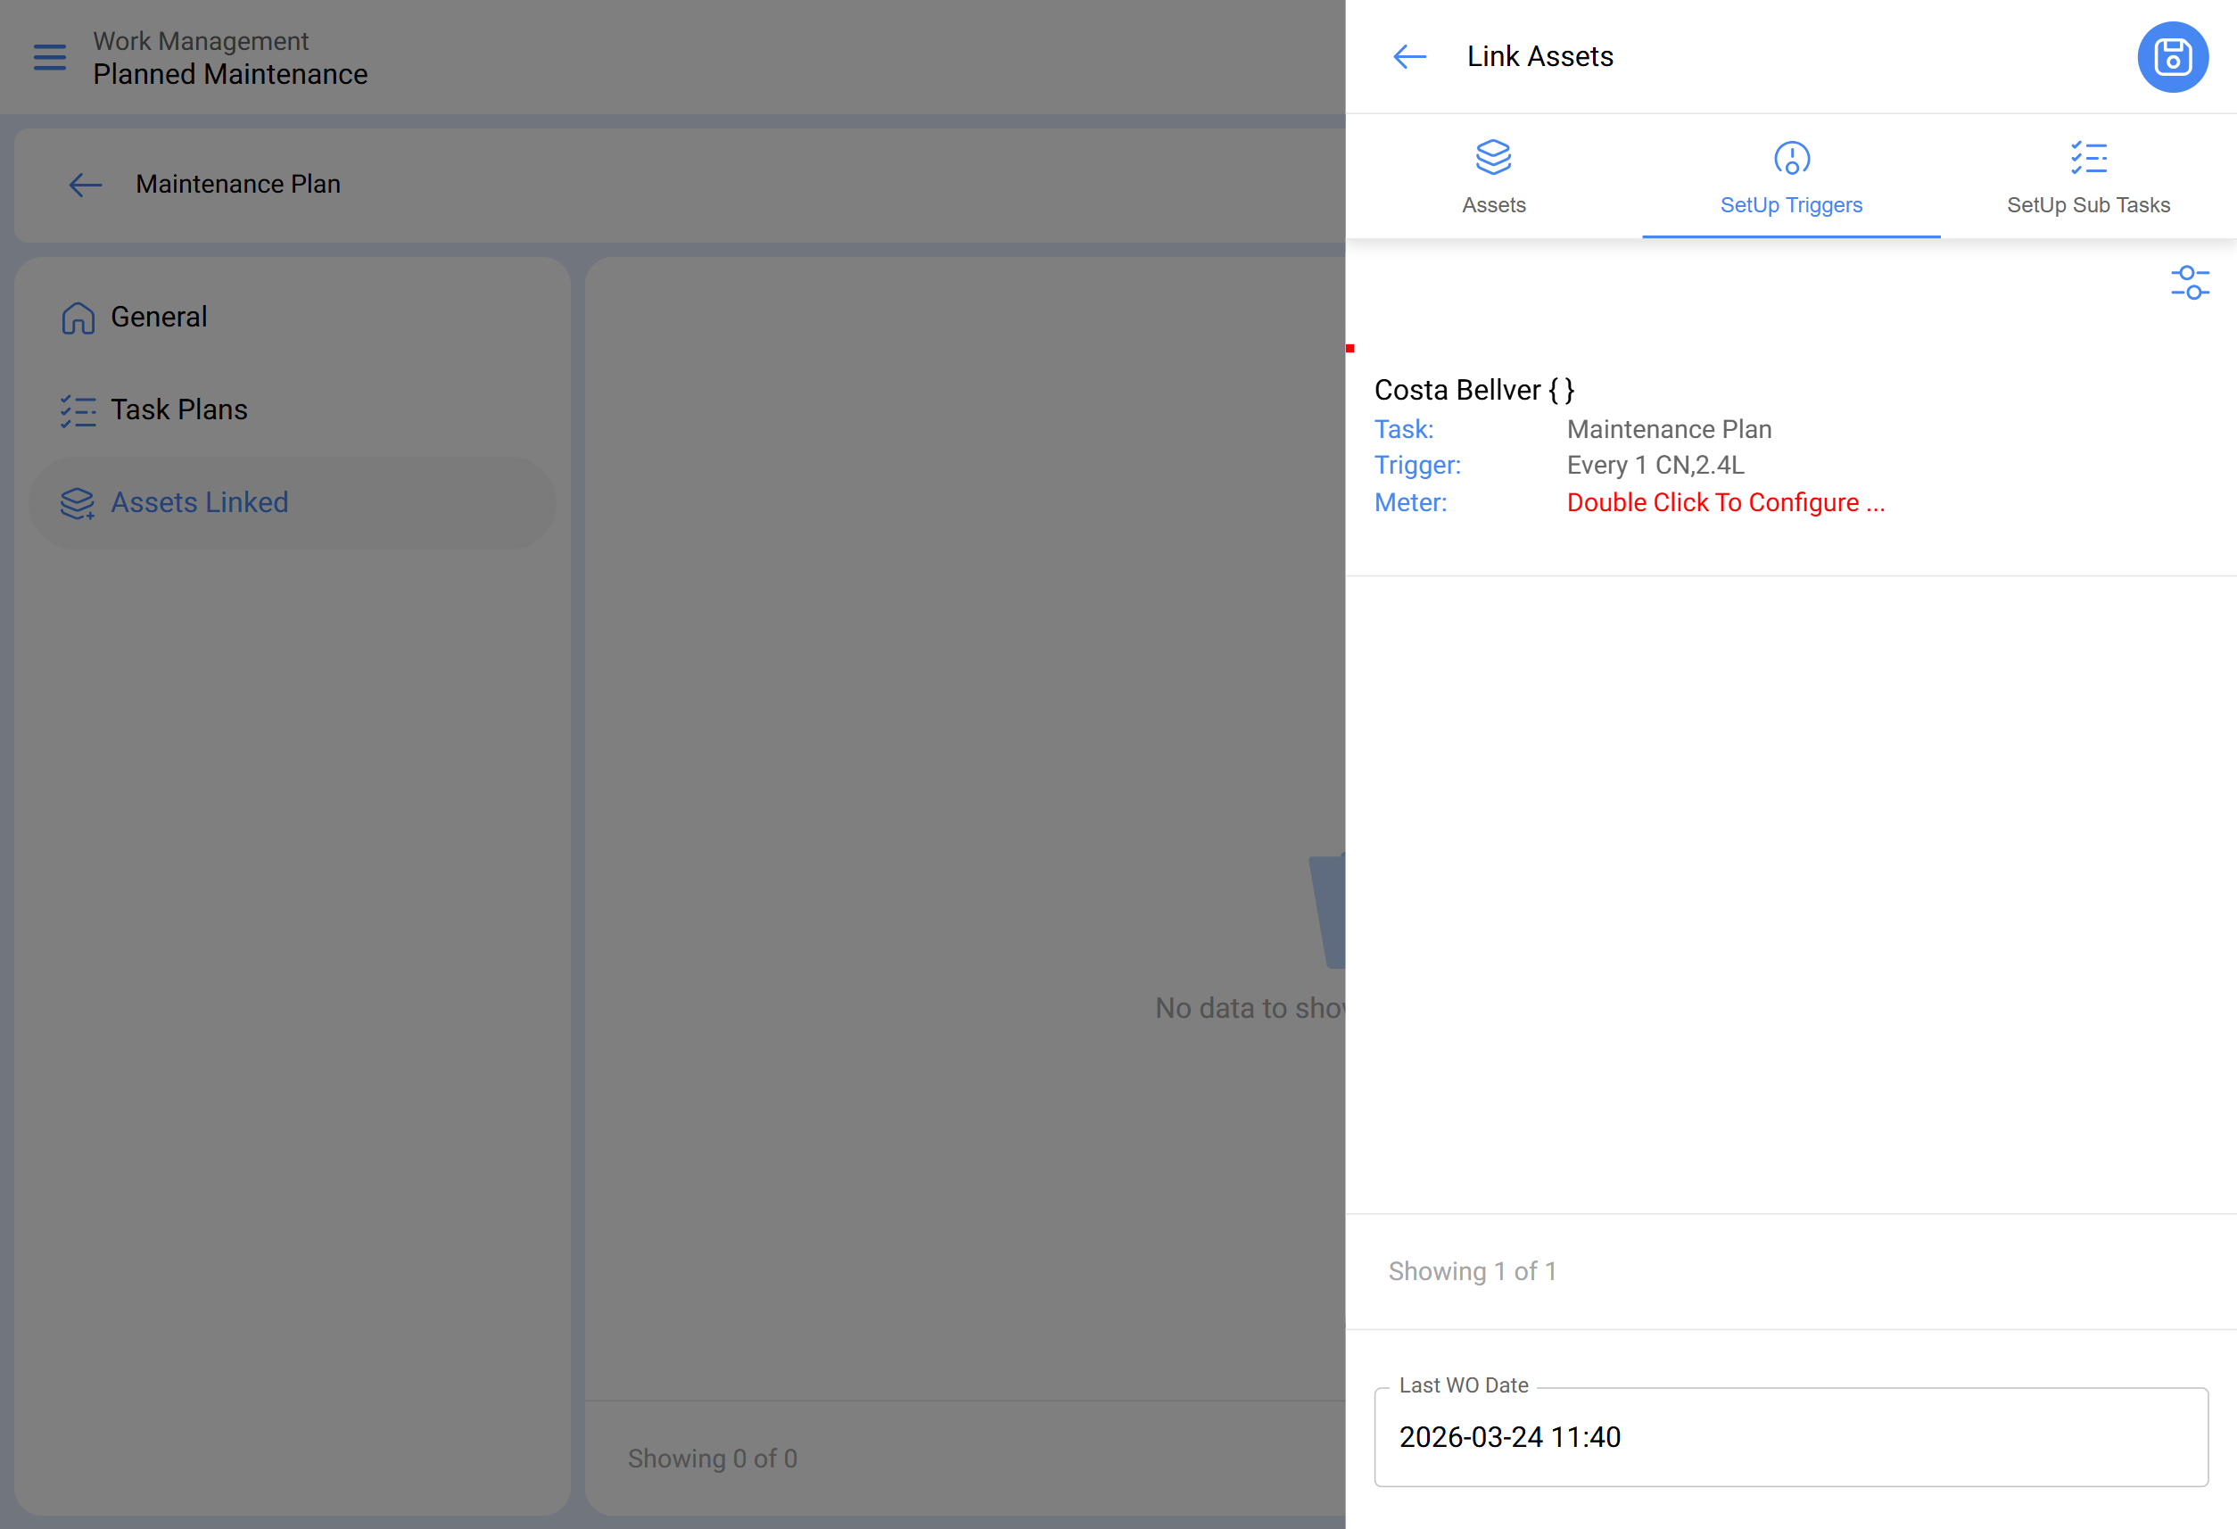Click back arrow beside Maintenance Plan
Viewport: 2237px width, 1529px height.
coord(86,184)
